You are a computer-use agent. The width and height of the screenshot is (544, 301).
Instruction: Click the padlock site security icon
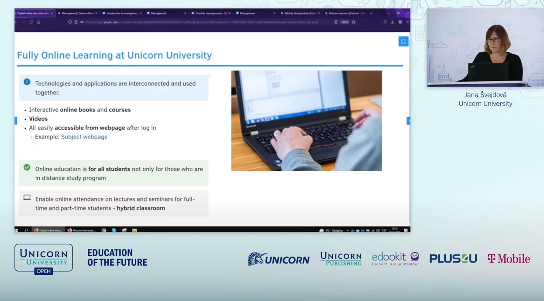76,22
